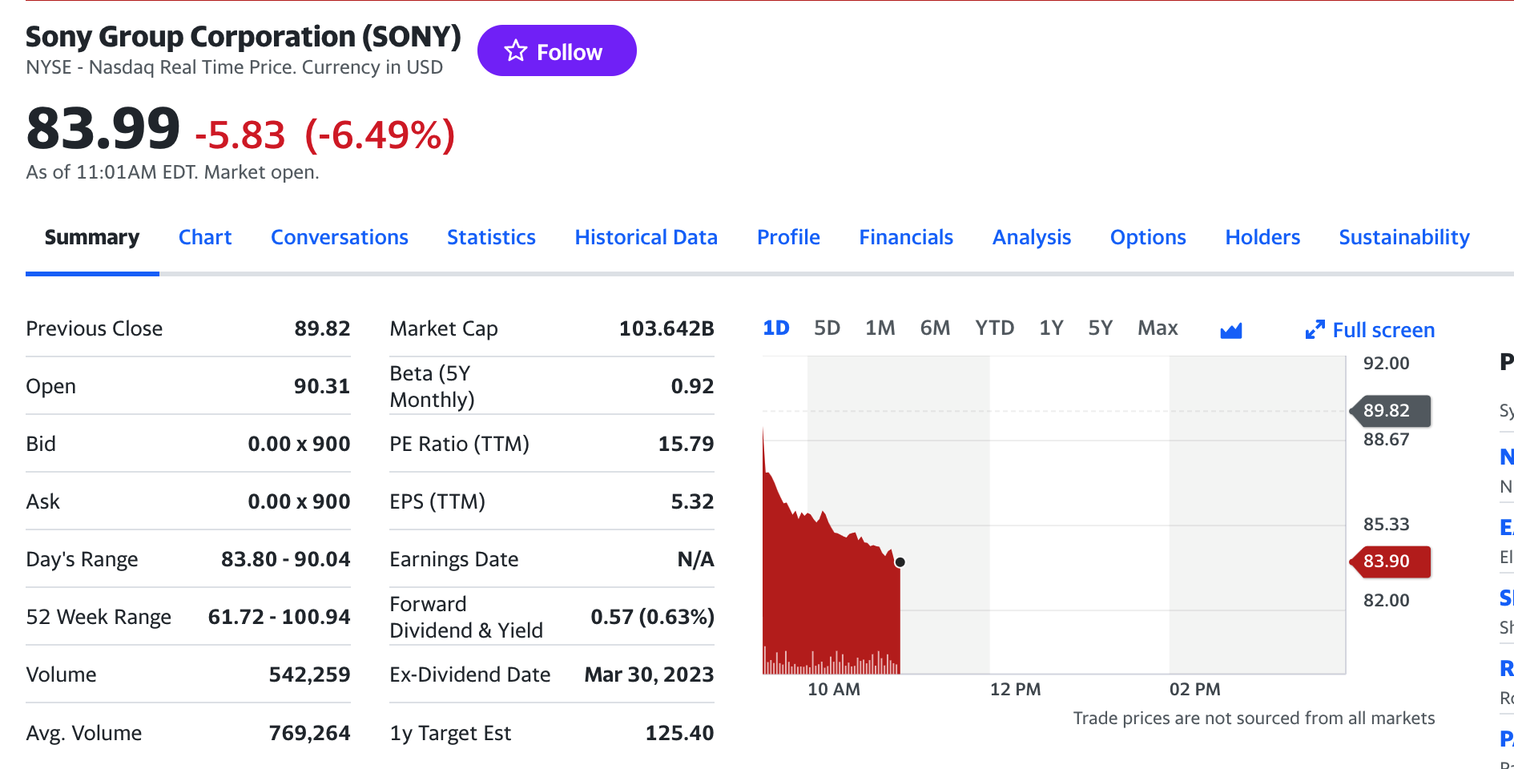This screenshot has width=1514, height=769.
Task: Click the 12 PM axis label
Action: [x=1015, y=689]
